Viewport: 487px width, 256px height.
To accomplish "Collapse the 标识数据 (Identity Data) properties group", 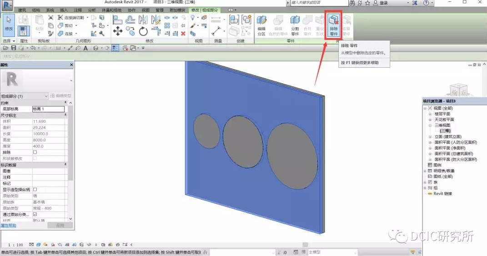I will pos(65,165).
